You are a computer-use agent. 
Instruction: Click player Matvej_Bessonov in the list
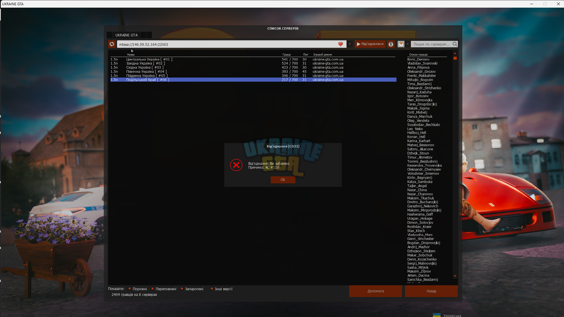point(421,145)
